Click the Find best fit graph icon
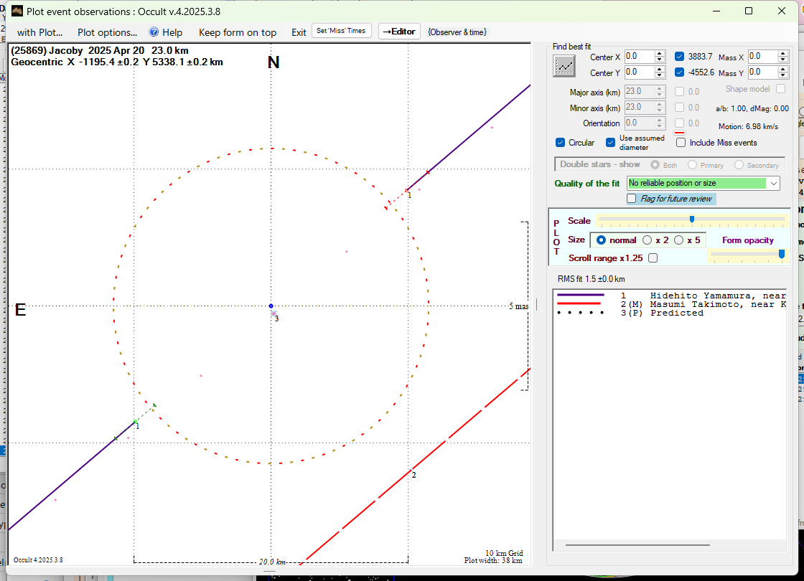 [x=564, y=65]
